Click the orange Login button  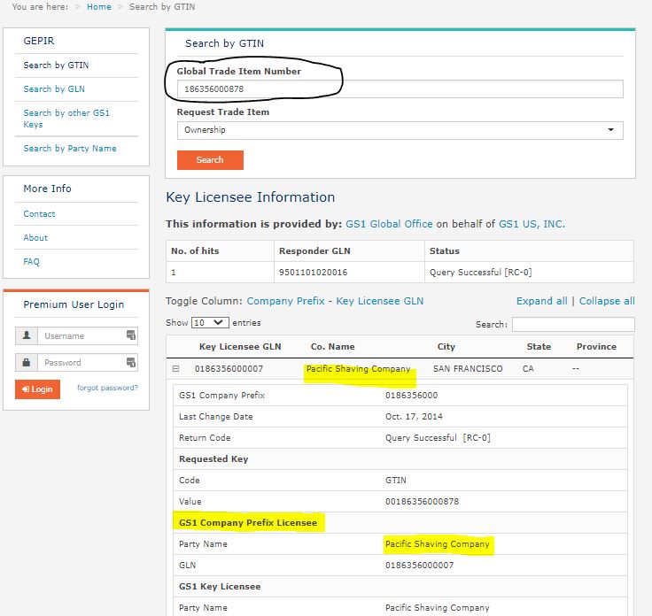(x=37, y=389)
